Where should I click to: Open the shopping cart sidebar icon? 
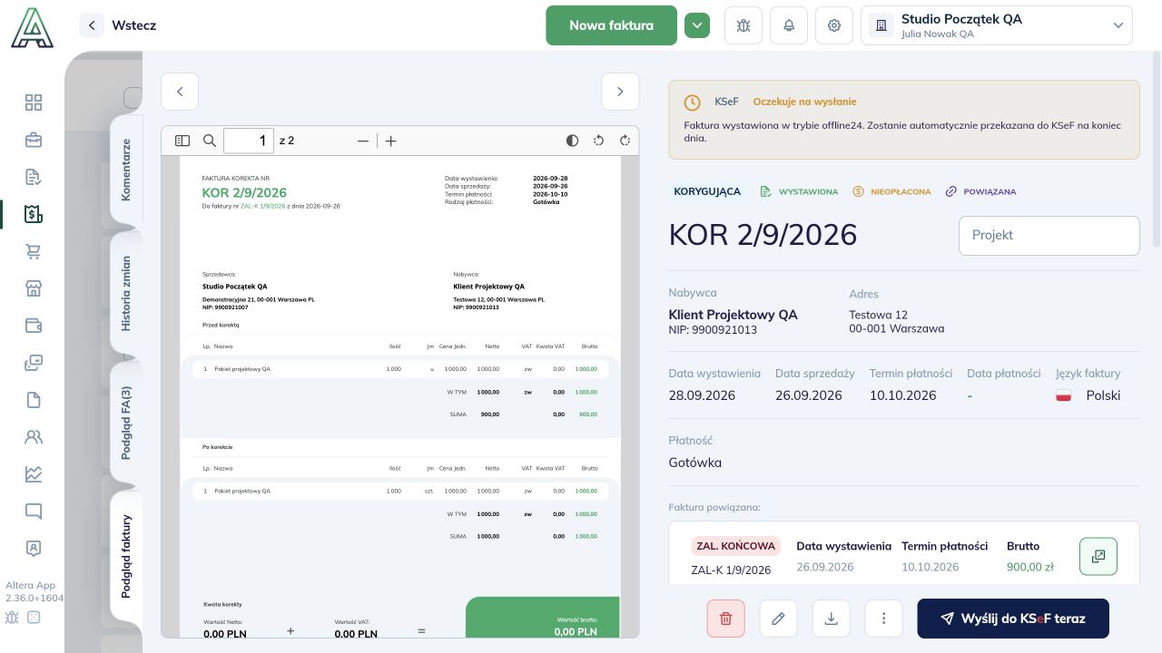[34, 251]
